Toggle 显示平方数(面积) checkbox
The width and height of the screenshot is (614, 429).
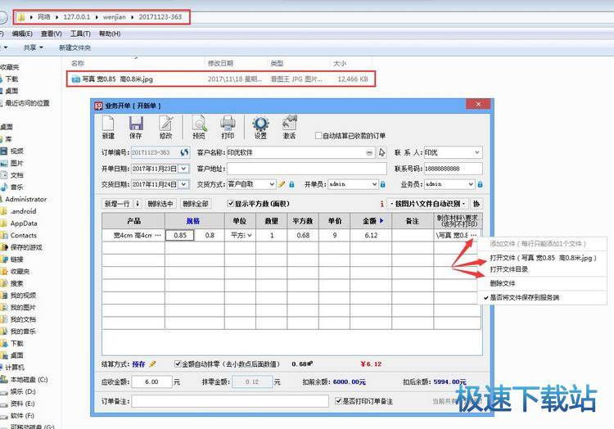coord(231,204)
